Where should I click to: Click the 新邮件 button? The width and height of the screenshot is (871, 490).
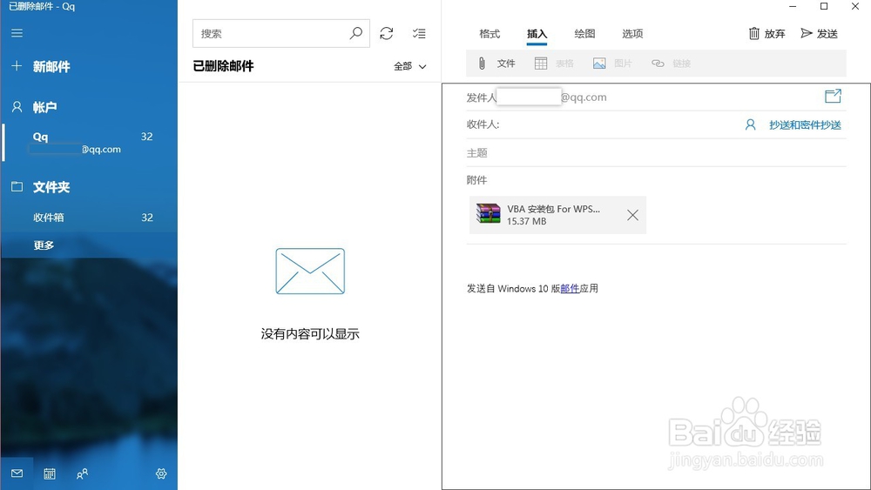point(51,67)
